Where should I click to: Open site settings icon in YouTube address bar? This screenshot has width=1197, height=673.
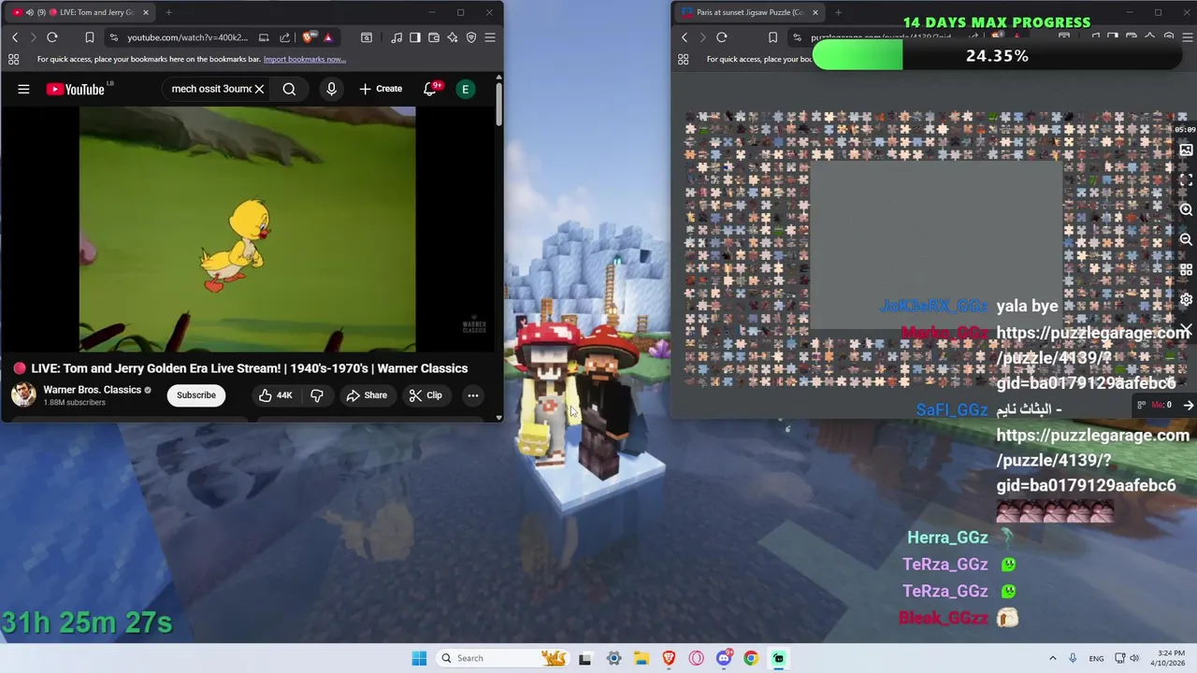pyautogui.click(x=114, y=37)
